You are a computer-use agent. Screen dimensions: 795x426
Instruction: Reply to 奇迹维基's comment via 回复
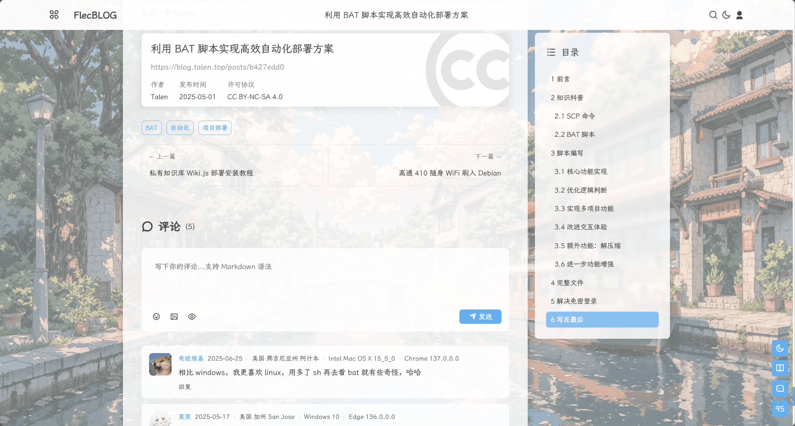point(184,387)
